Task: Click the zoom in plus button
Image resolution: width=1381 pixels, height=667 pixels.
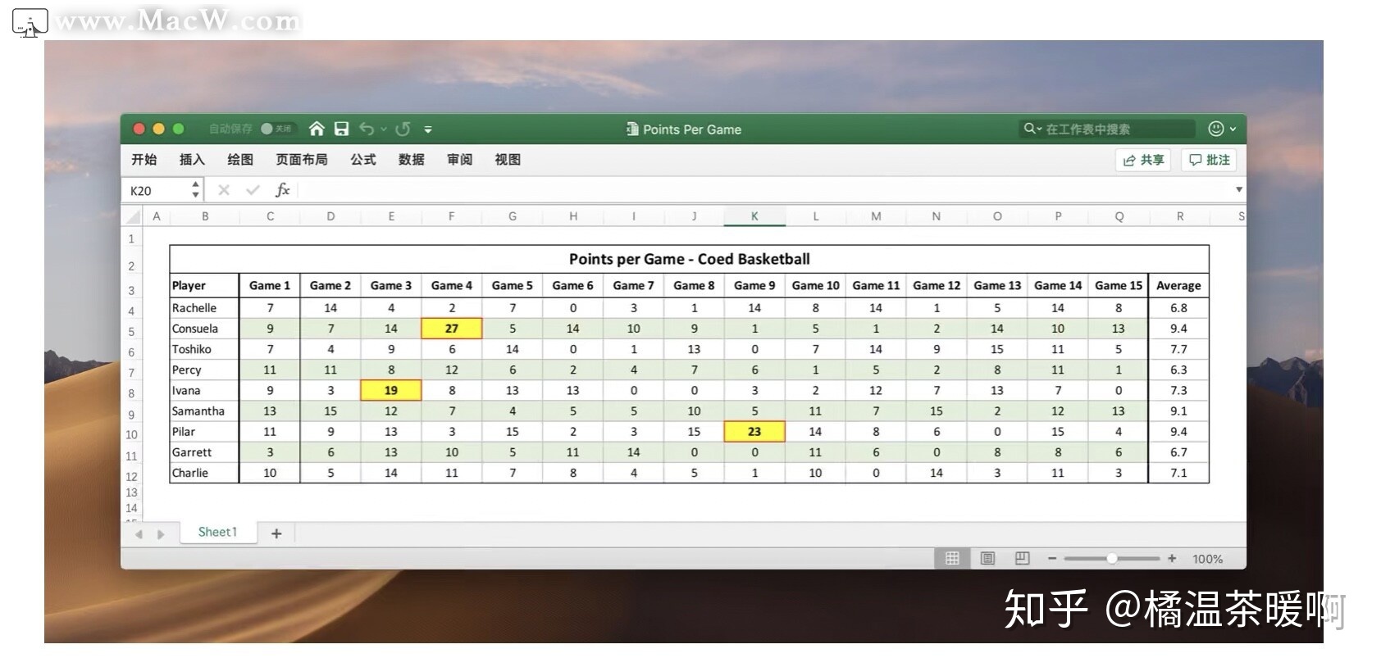Action: point(1172,558)
